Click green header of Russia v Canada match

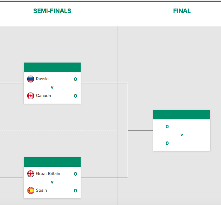(x=52, y=67)
